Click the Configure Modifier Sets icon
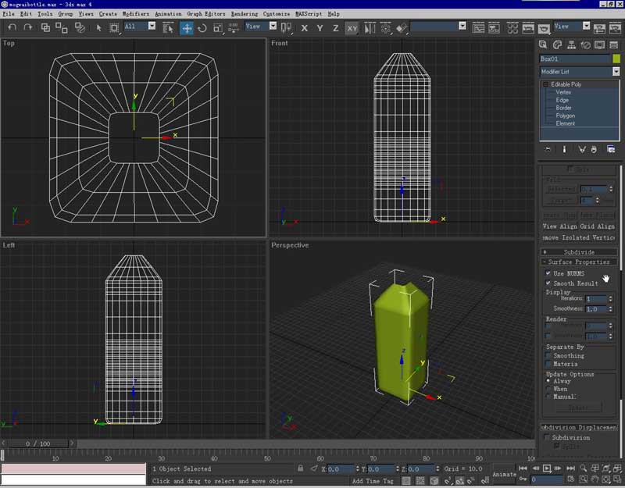 pyautogui.click(x=611, y=148)
